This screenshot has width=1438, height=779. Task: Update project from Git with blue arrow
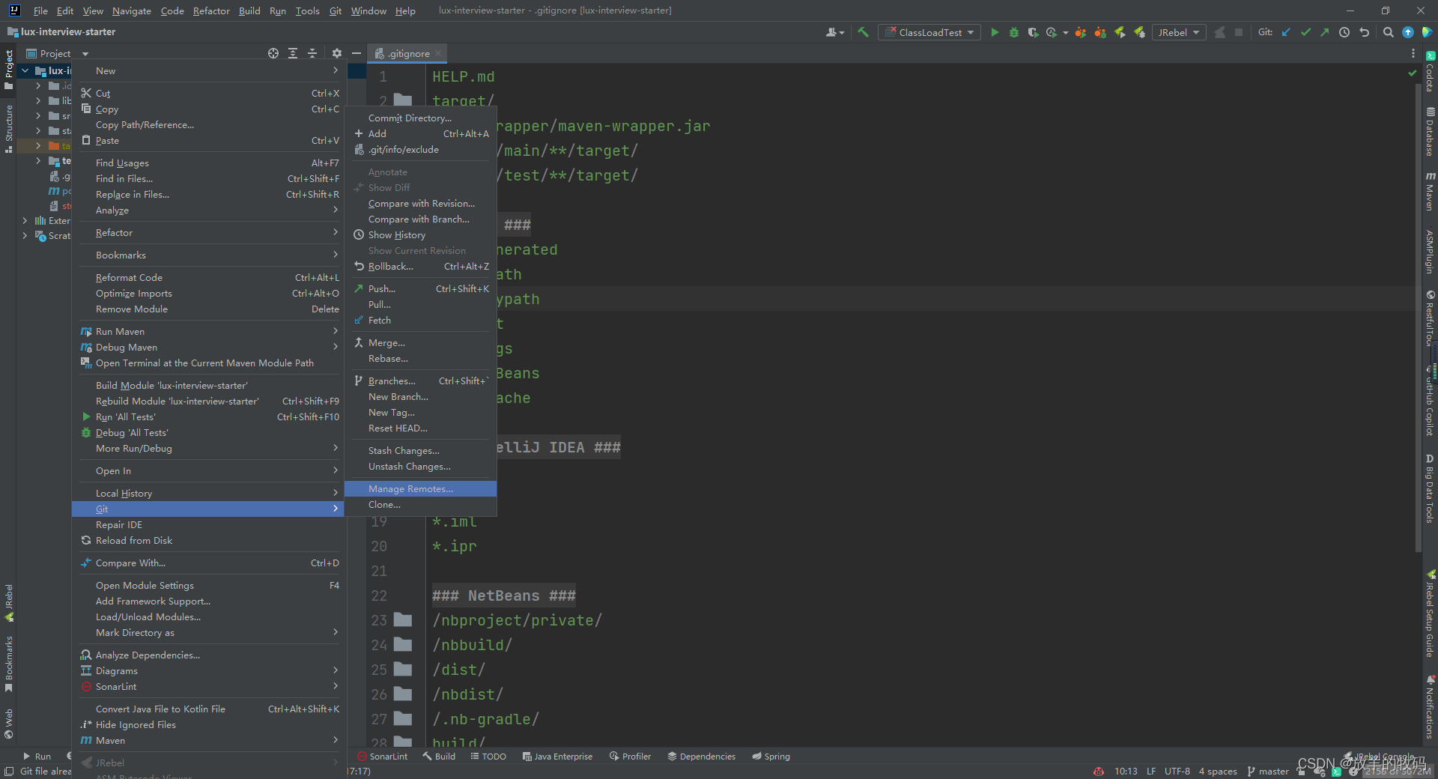tap(1285, 32)
